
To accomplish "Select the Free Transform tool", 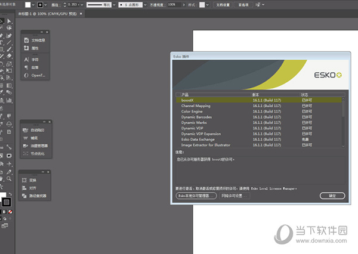I will click(x=9, y=70).
